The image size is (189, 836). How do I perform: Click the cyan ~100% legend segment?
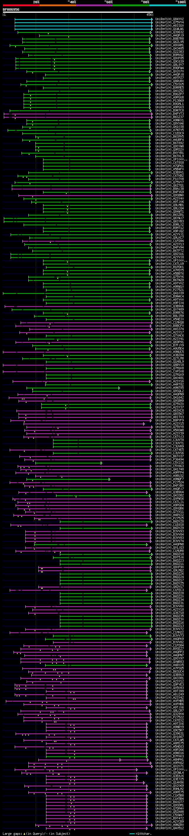click(168, 6)
